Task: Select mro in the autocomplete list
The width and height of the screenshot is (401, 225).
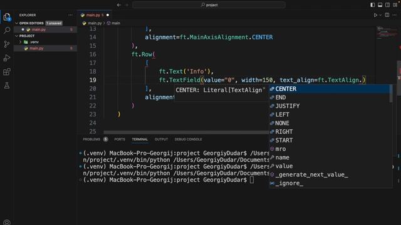Action: tap(330, 149)
